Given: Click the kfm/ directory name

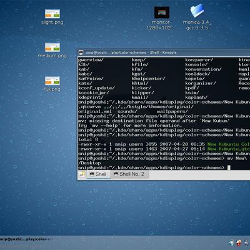Looking at the screenshot, I should coord(137,69).
